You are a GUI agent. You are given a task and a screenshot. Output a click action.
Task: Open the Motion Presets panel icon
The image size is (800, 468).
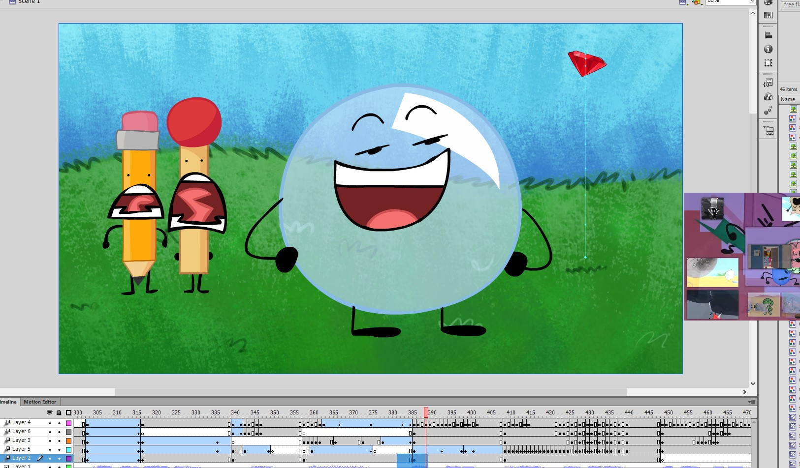pos(768,111)
